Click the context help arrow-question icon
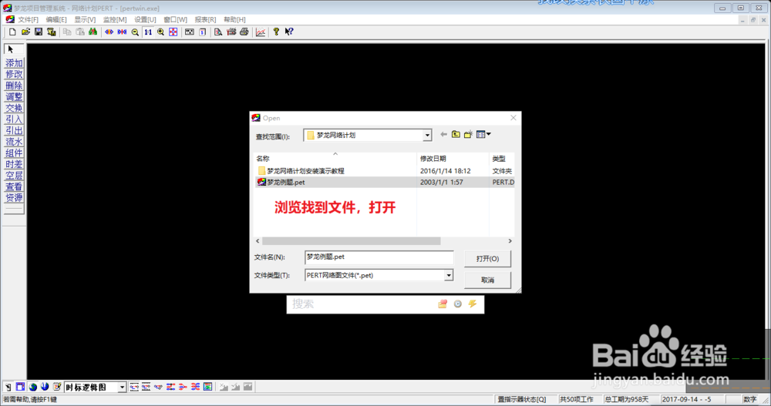The height and width of the screenshot is (406, 771). click(289, 32)
